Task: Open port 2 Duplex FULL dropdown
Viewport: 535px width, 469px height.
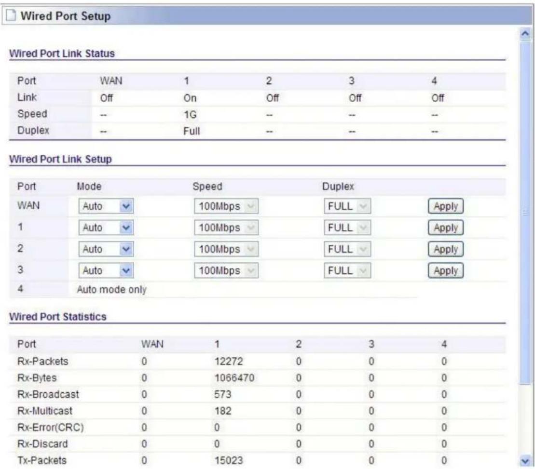Action: tap(347, 249)
